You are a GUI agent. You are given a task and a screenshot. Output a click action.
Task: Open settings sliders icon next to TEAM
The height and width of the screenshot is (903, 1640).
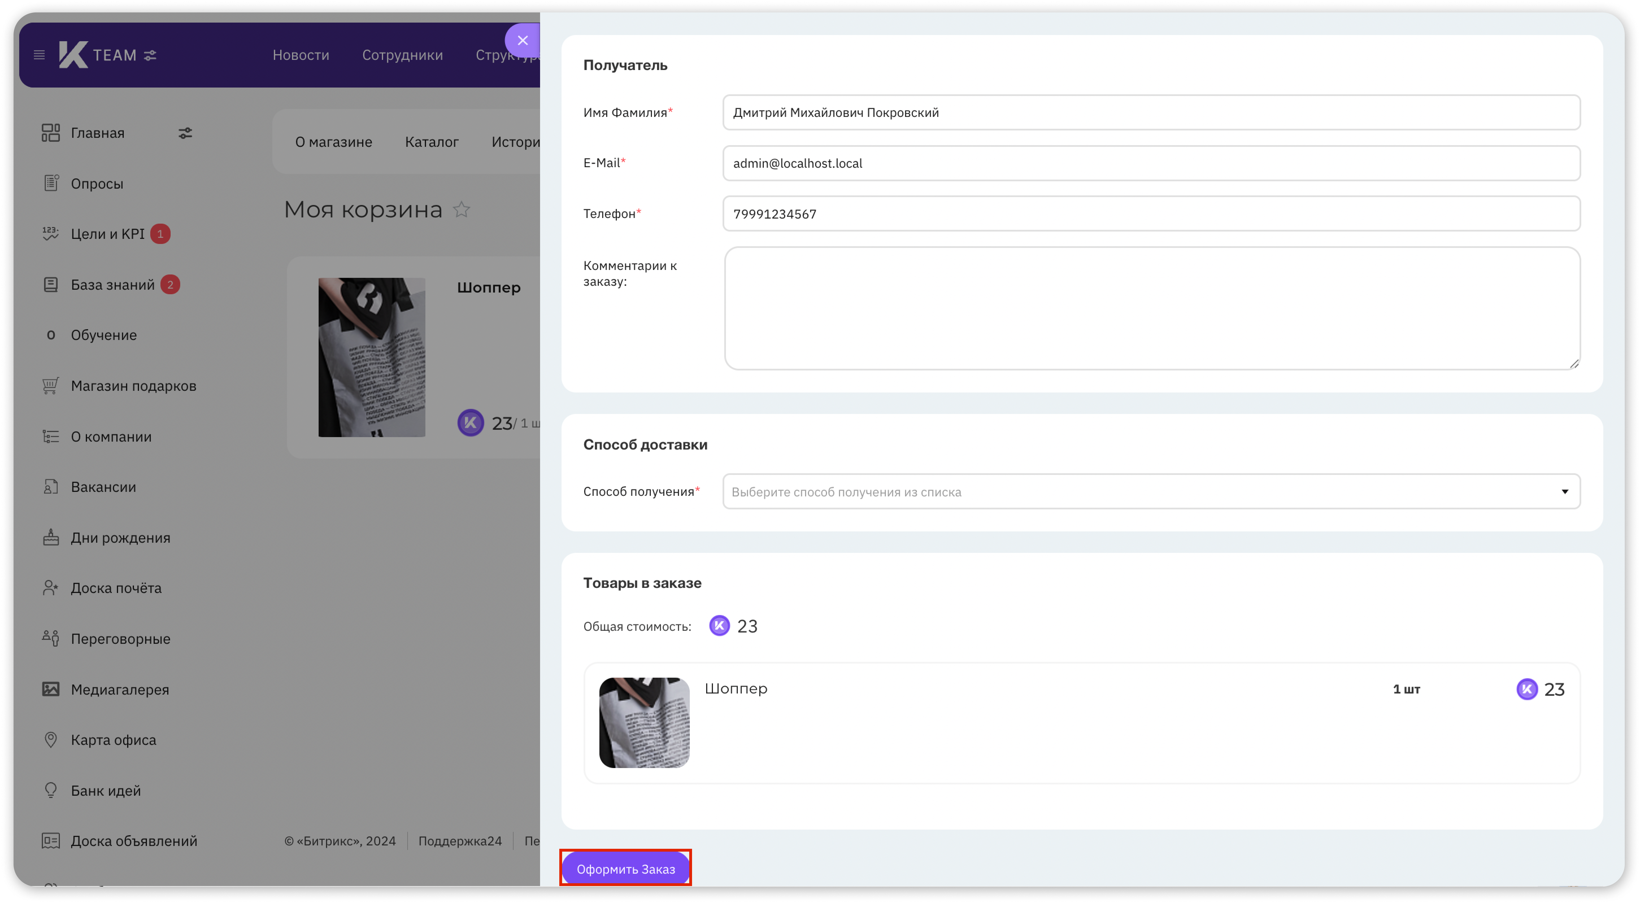(x=150, y=55)
